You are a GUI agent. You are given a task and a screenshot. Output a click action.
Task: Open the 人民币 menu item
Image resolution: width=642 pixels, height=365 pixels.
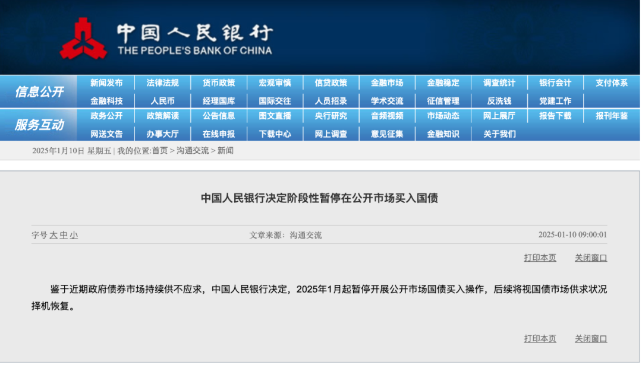(162, 101)
